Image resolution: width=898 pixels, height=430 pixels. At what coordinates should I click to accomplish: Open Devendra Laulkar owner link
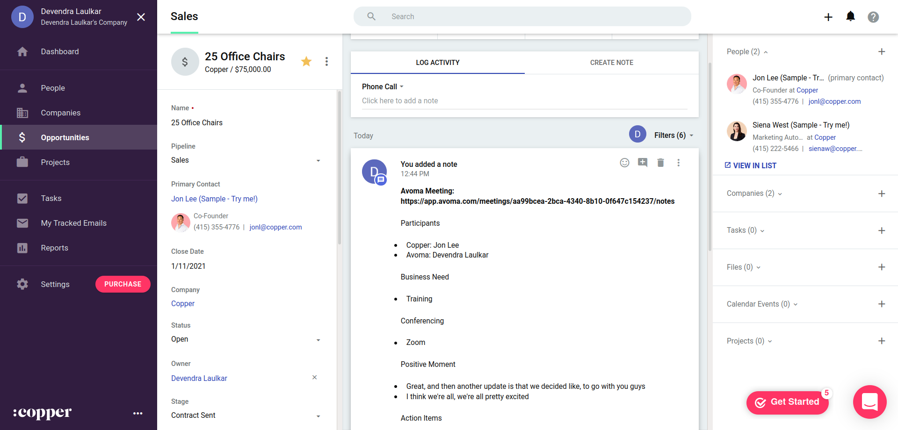click(199, 378)
